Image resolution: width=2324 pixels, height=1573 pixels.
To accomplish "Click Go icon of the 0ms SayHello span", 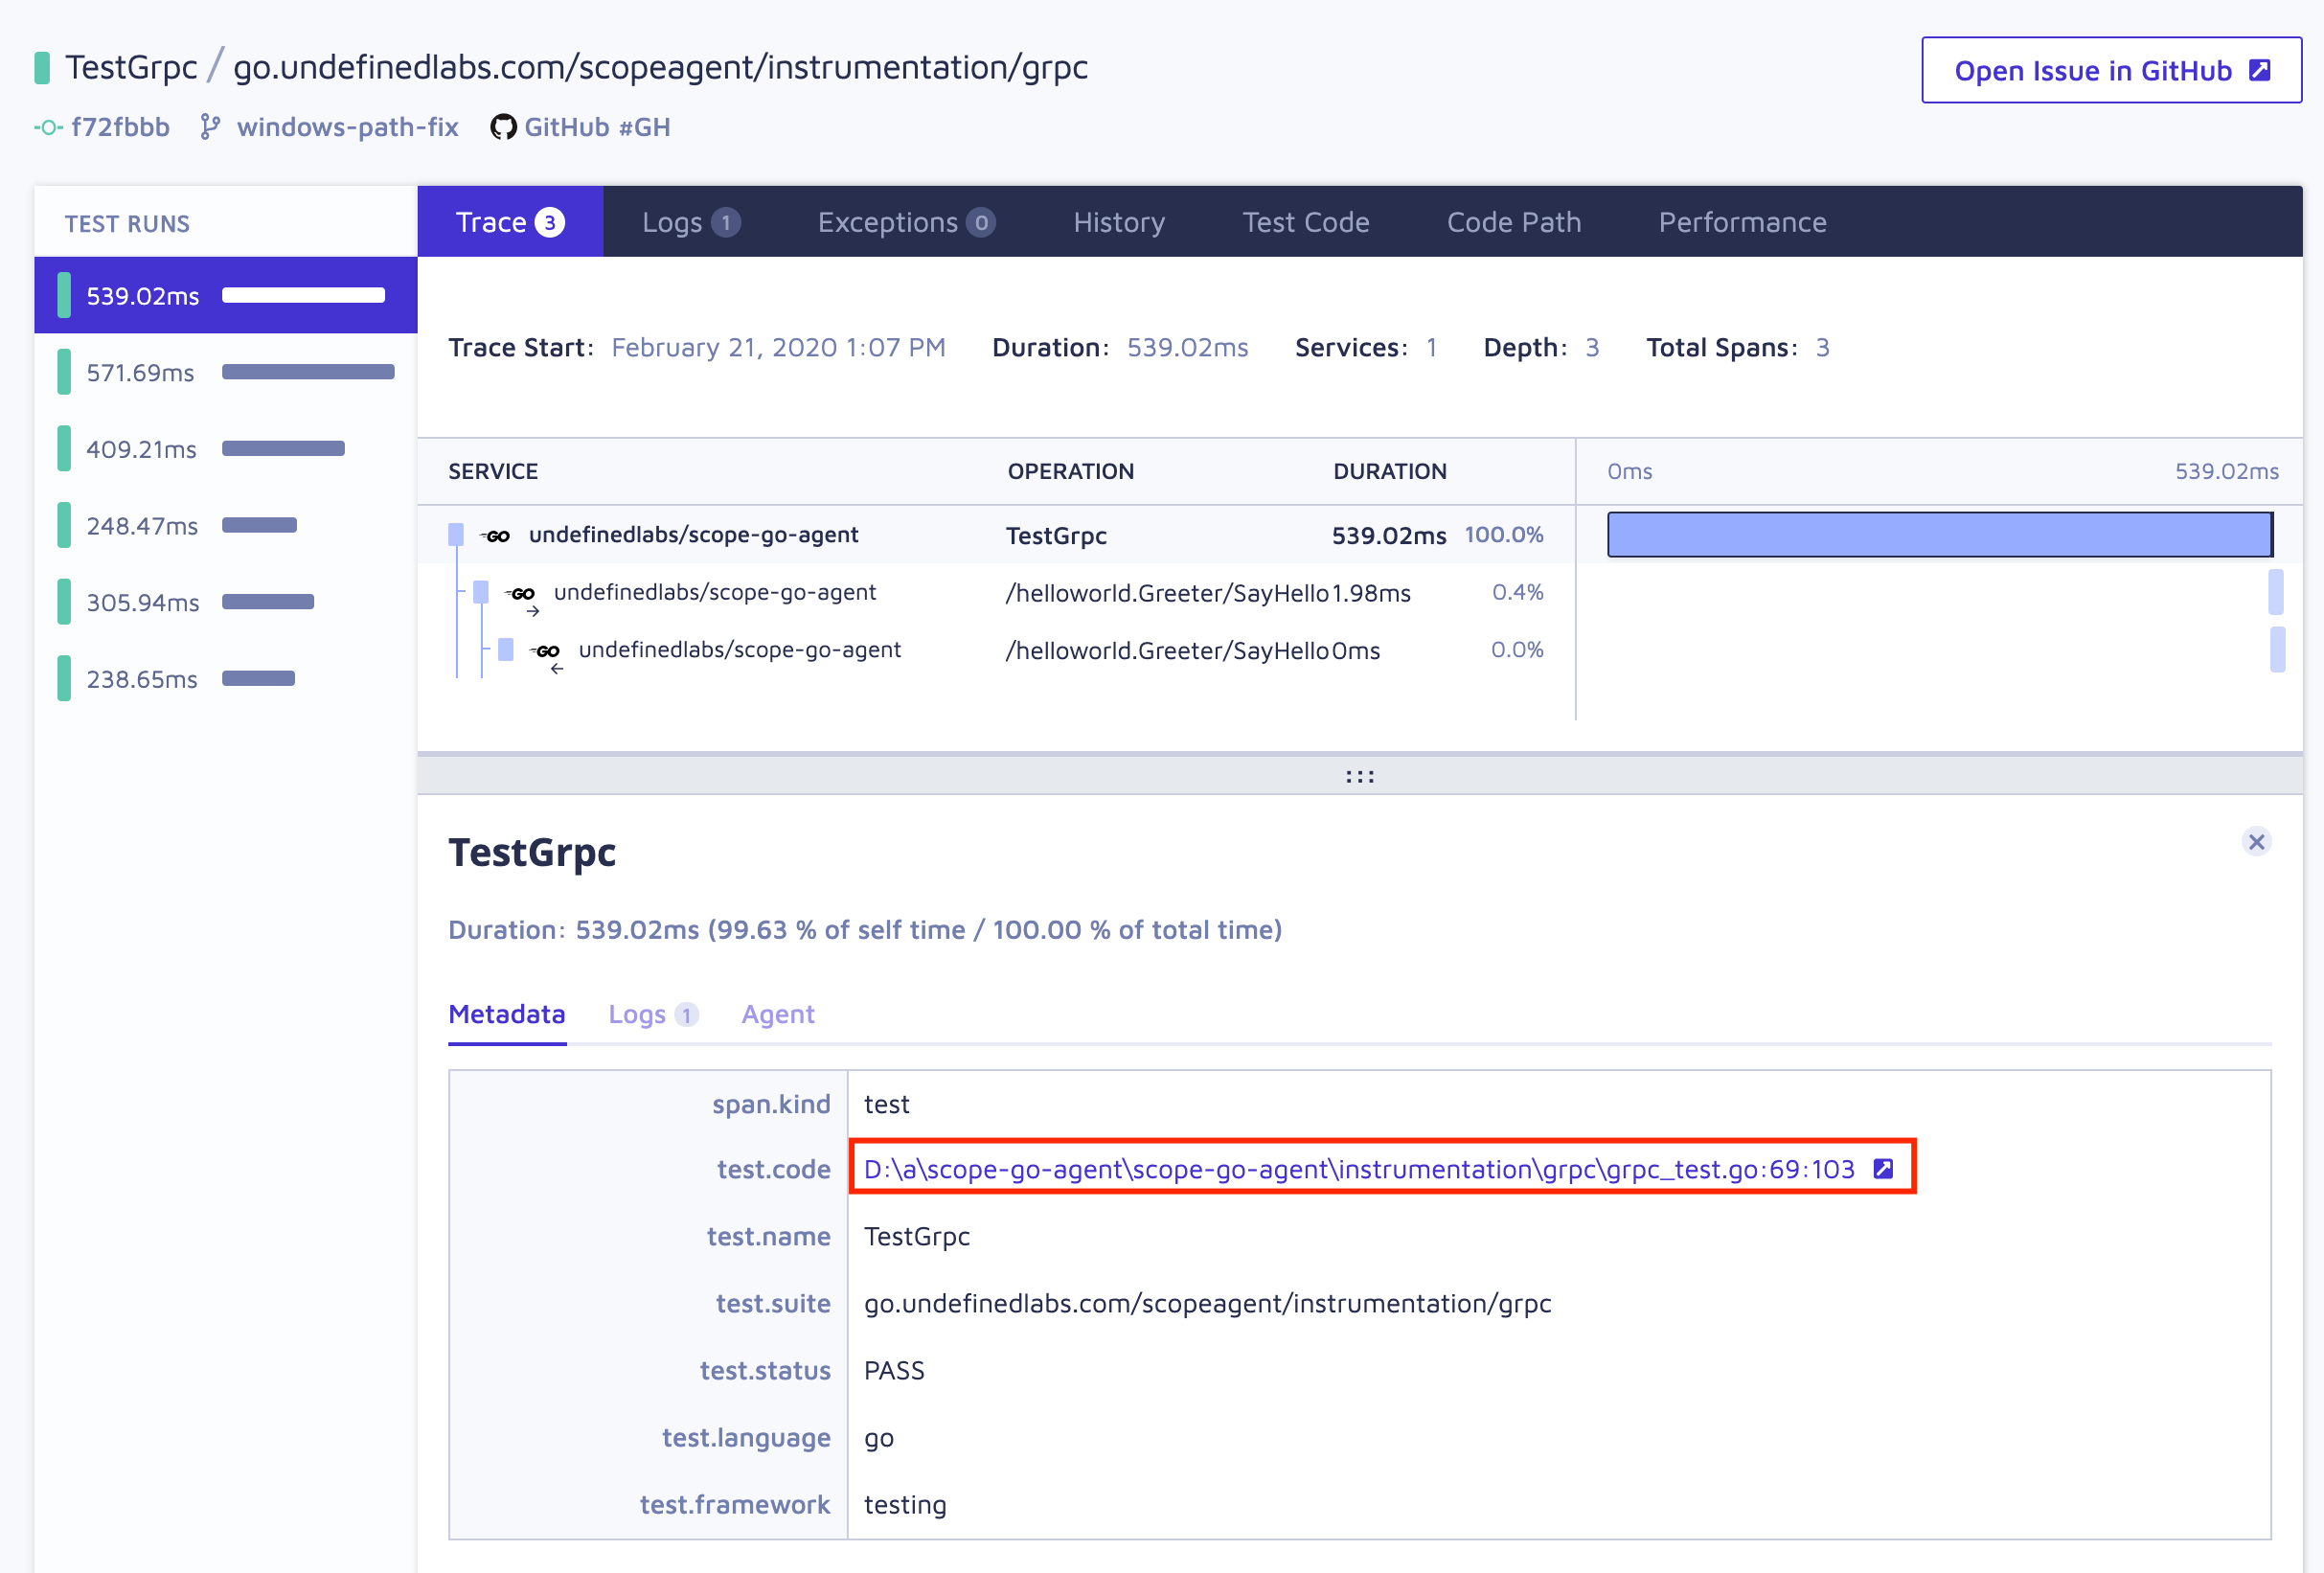I will click(547, 651).
